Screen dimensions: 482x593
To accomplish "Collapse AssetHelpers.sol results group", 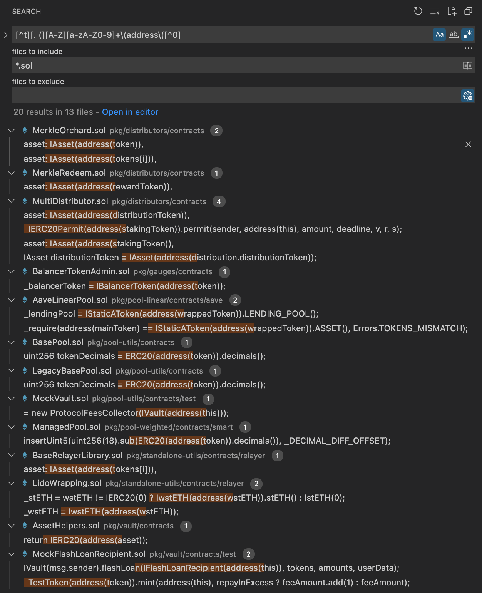I will click(12, 526).
